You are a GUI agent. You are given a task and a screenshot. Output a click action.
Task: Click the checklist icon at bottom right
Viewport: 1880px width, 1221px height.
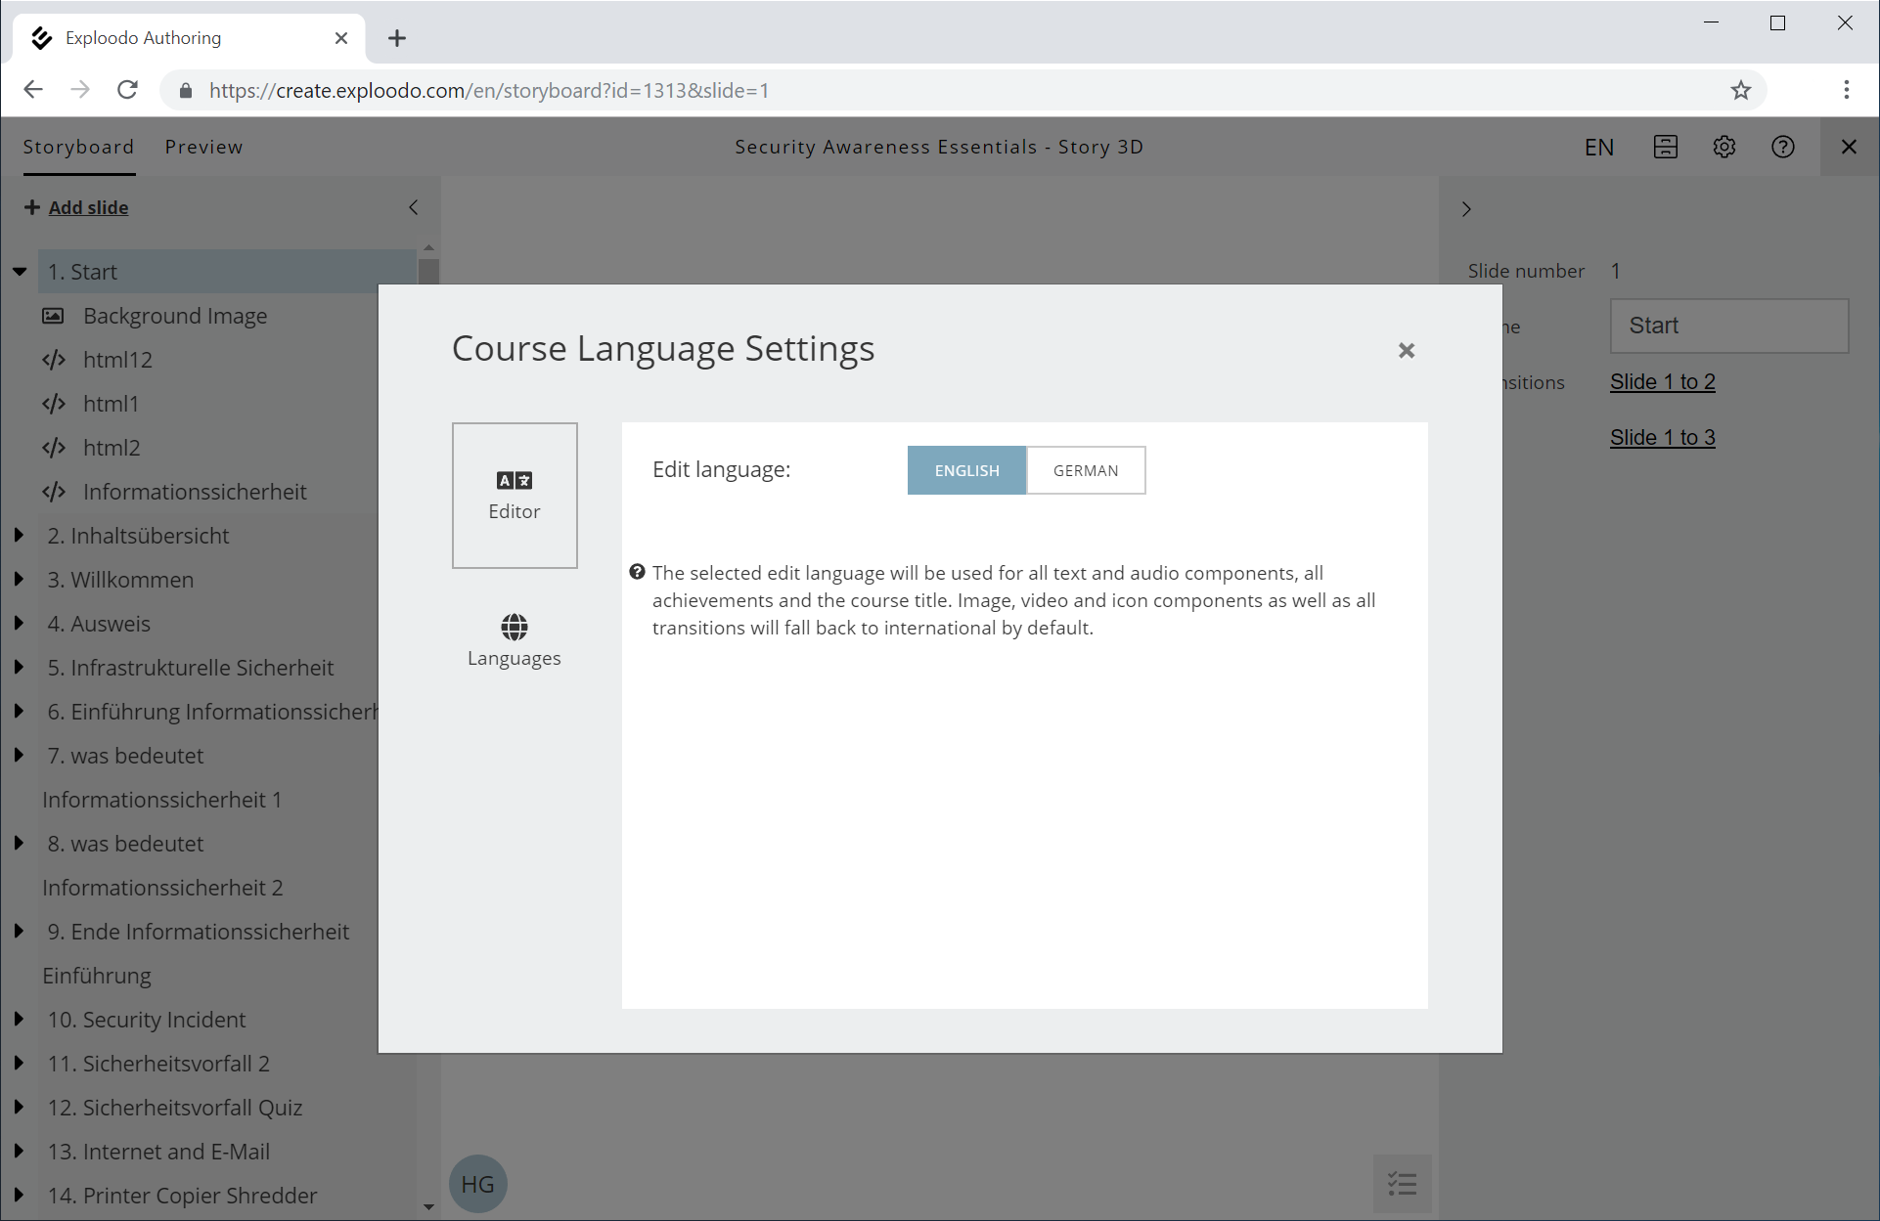point(1402,1184)
